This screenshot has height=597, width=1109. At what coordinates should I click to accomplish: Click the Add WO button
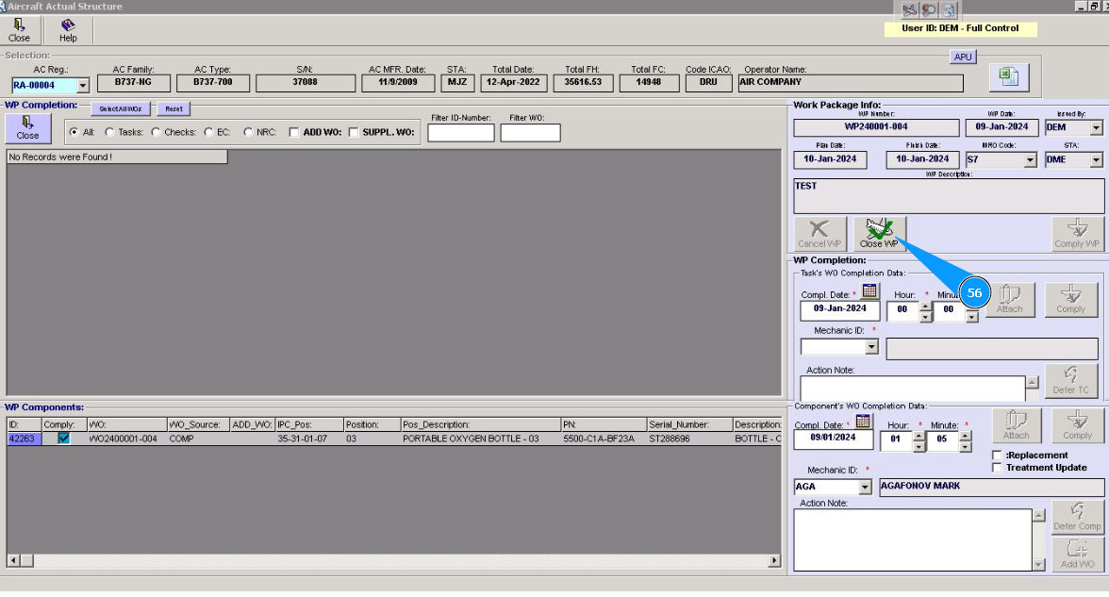click(1077, 555)
